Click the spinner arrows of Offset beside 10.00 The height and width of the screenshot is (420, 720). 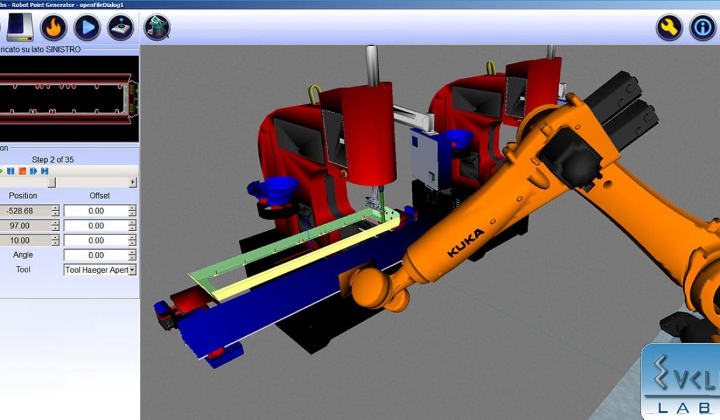pyautogui.click(x=132, y=240)
